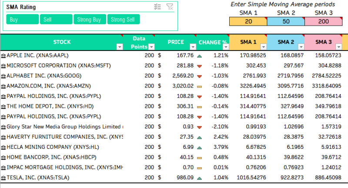The image size is (348, 188).
Task: Select THE HOME DEPOT, INC. (XNYS:HD) cell
Action: [x=62, y=106]
